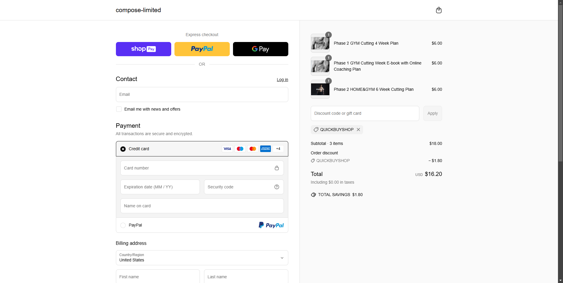The width and height of the screenshot is (563, 283).
Task: Show the +4 more card types badge
Action: (x=278, y=149)
